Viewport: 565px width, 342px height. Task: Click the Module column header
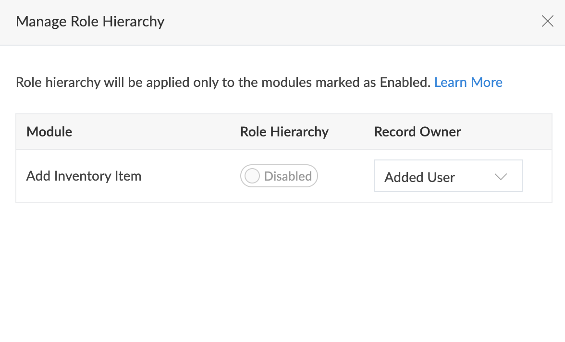[49, 132]
